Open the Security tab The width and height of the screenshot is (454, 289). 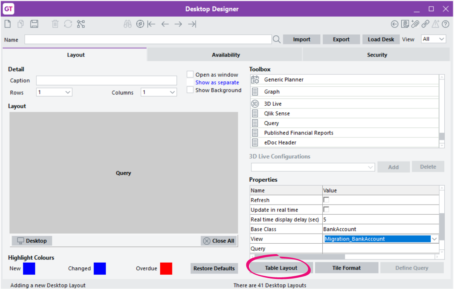coord(377,55)
